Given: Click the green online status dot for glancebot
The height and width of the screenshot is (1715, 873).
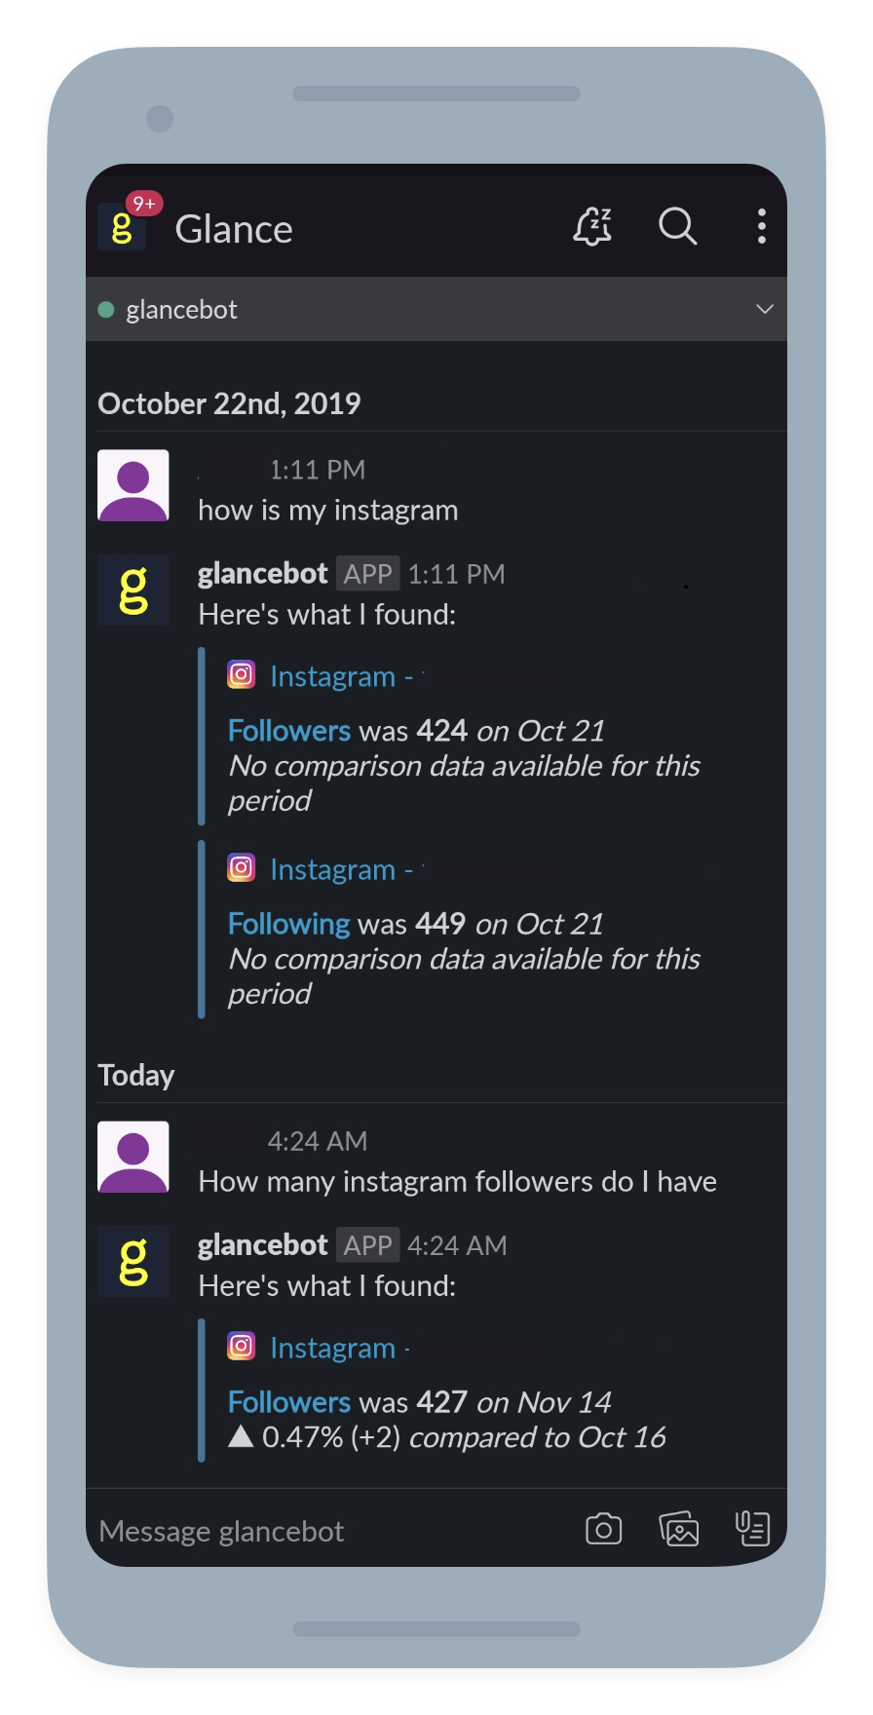Looking at the screenshot, I should [x=105, y=309].
